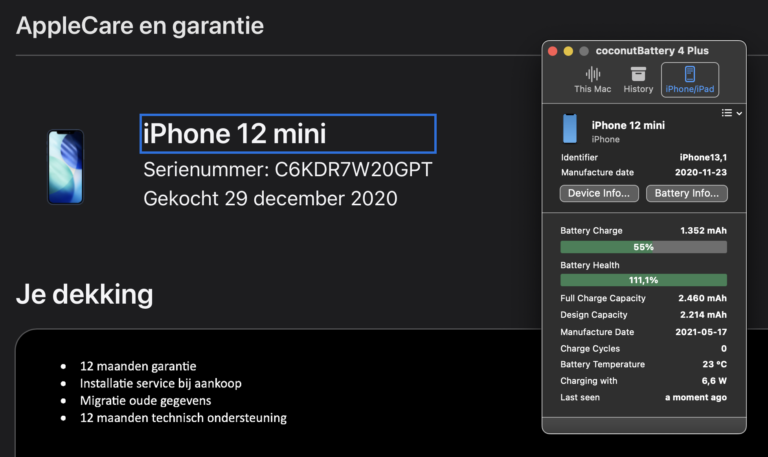Click the Serienummer C6KDR7W20GPT text
The height and width of the screenshot is (457, 768).
point(288,170)
